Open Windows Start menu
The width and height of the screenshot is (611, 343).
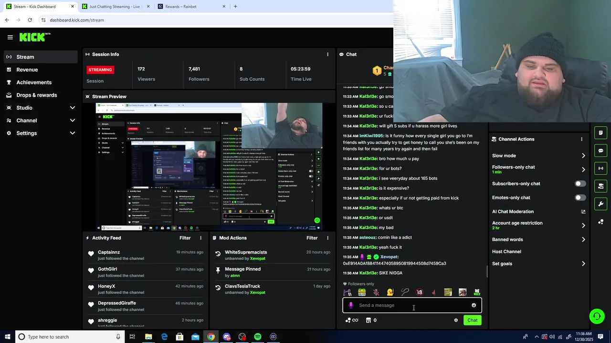click(x=8, y=337)
